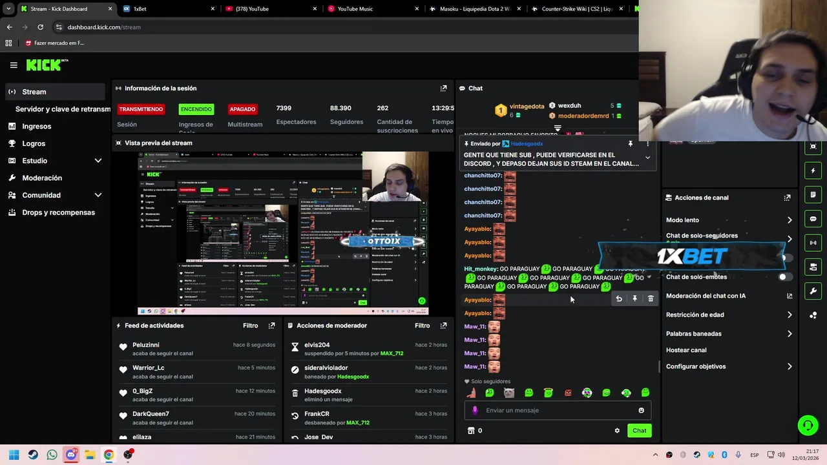Click vintagedota in chat leaderboard
This screenshot has height=465, width=827.
pyautogui.click(x=527, y=107)
